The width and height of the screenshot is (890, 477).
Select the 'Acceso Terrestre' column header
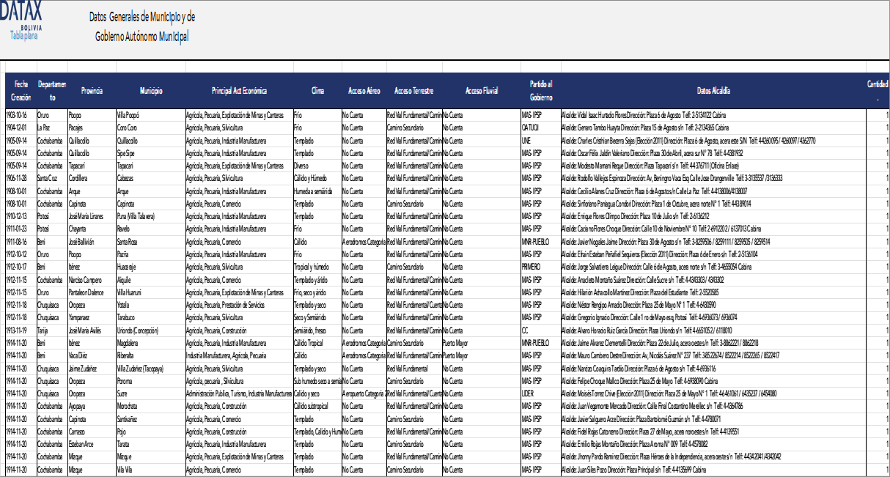point(414,91)
